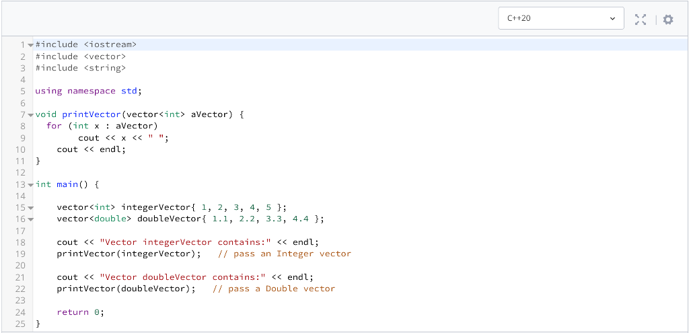Viewport: 689px width, 333px height.
Task: Open the C++20 language dropdown
Action: click(x=560, y=18)
